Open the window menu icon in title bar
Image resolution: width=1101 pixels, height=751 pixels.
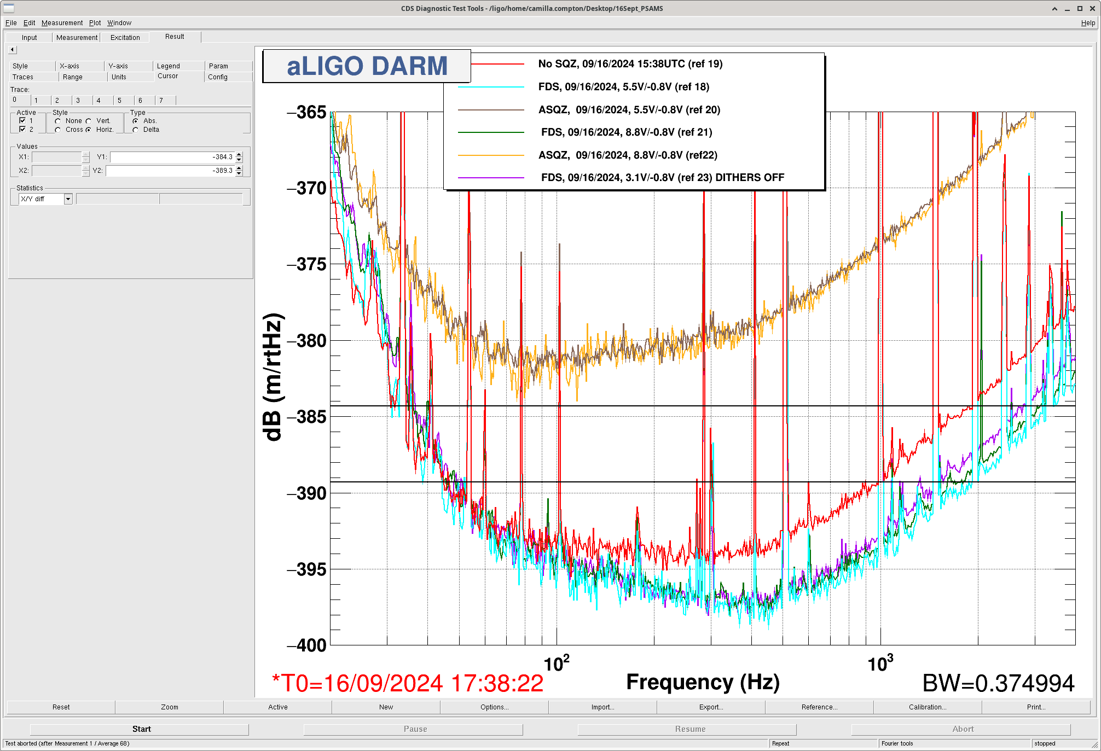9,8
